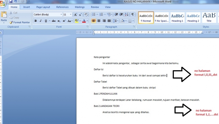This screenshot has width=219, height=124.
Task: Save the document from Quick Access
Action: coord(11,1)
